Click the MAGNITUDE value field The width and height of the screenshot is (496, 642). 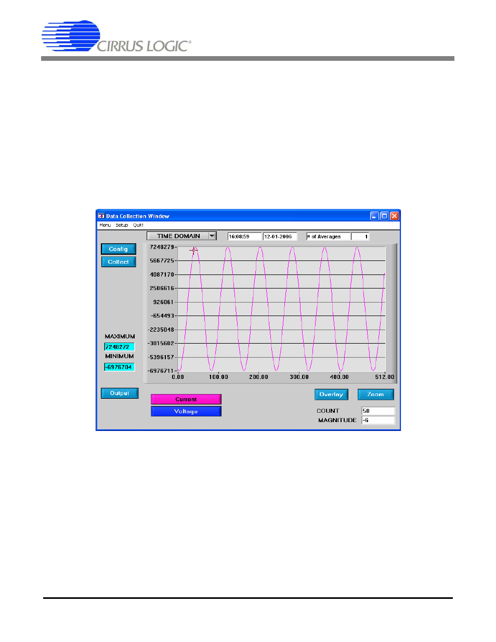point(378,420)
